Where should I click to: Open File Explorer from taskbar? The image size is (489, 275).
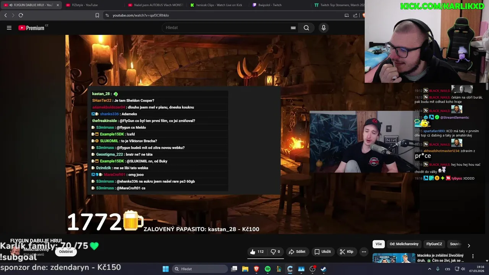245,269
